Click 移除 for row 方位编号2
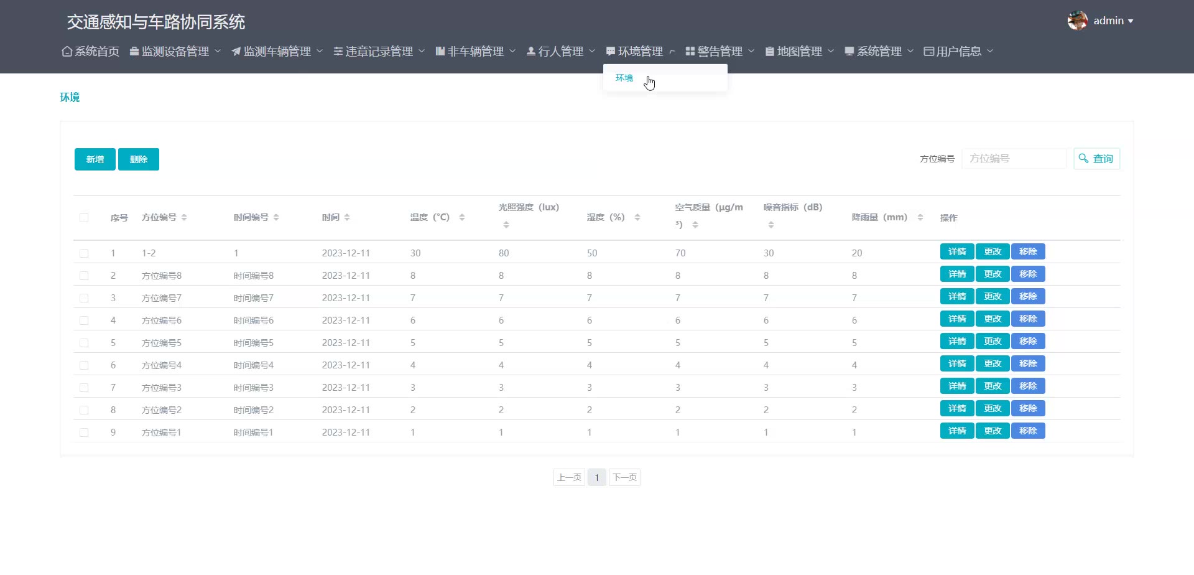This screenshot has width=1194, height=575. [1028, 408]
